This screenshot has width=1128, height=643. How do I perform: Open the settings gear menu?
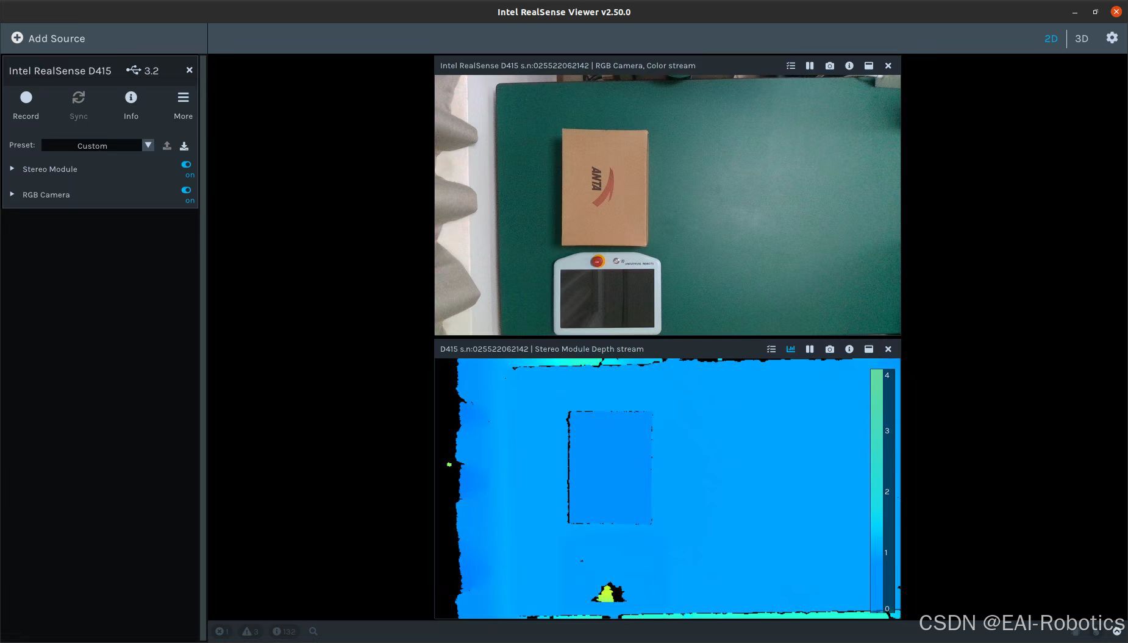1112,38
